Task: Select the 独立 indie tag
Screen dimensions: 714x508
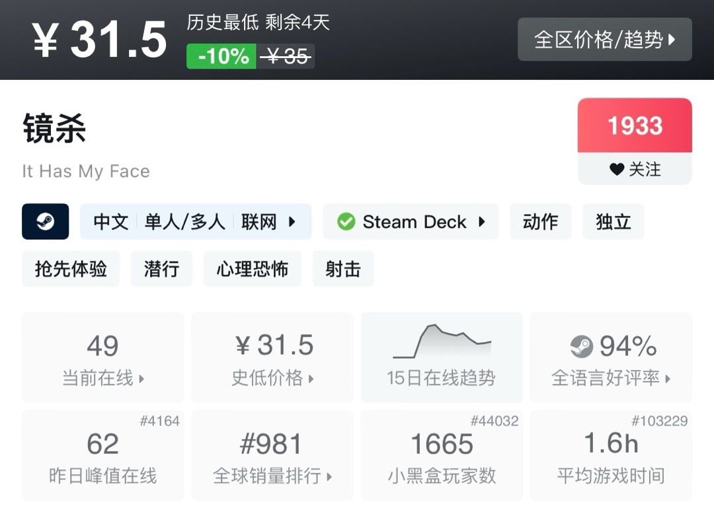Action: (613, 222)
